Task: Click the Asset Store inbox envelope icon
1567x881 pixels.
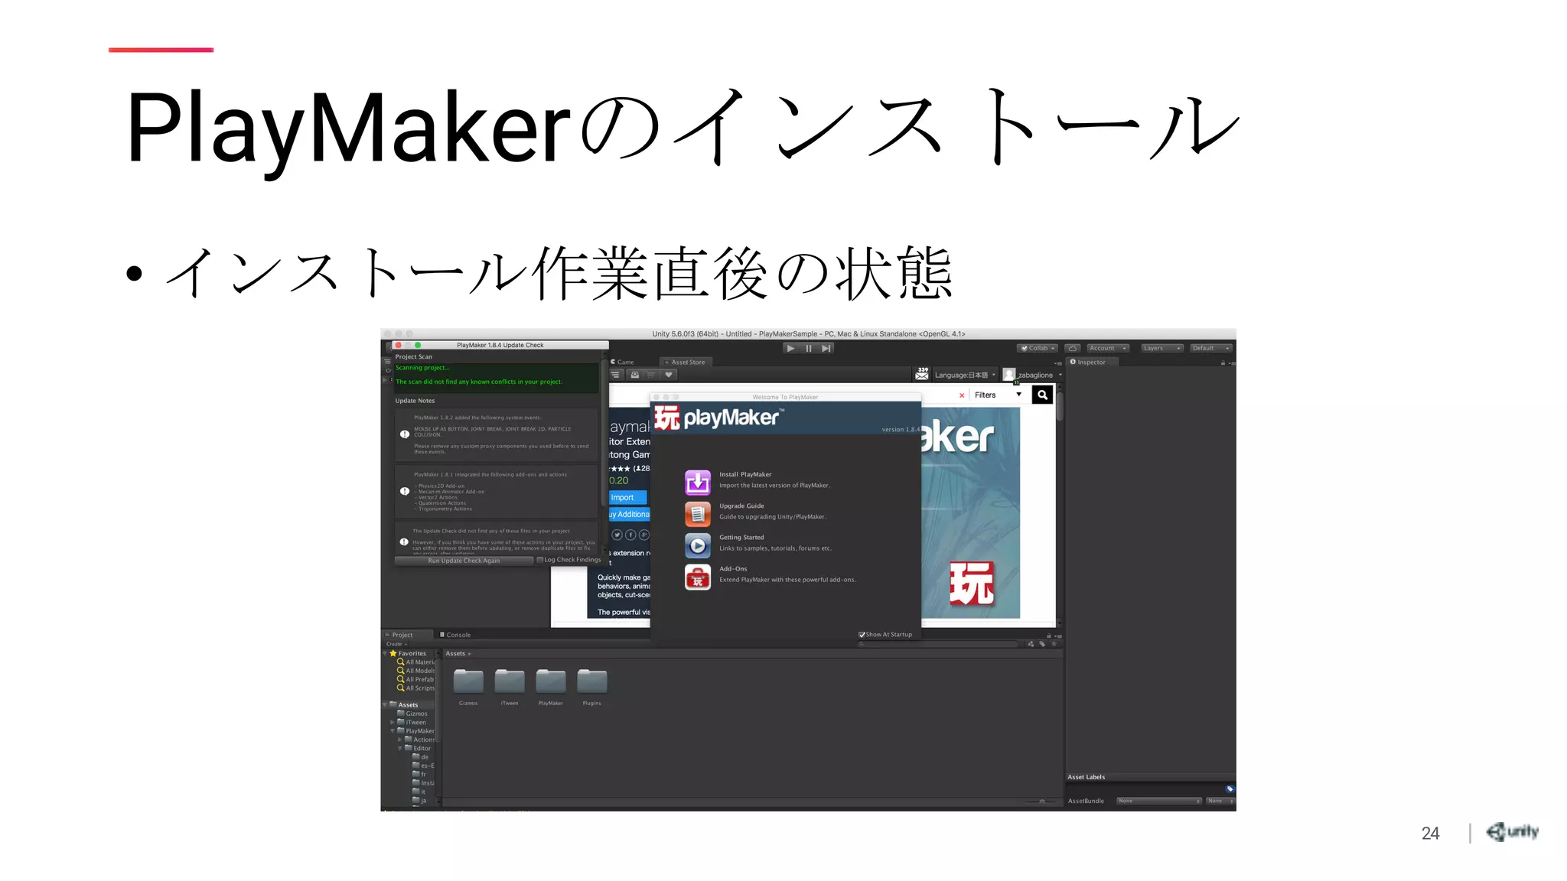Action: pyautogui.click(x=922, y=375)
